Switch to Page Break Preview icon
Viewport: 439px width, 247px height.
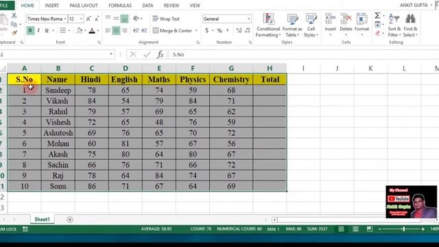coord(370,229)
